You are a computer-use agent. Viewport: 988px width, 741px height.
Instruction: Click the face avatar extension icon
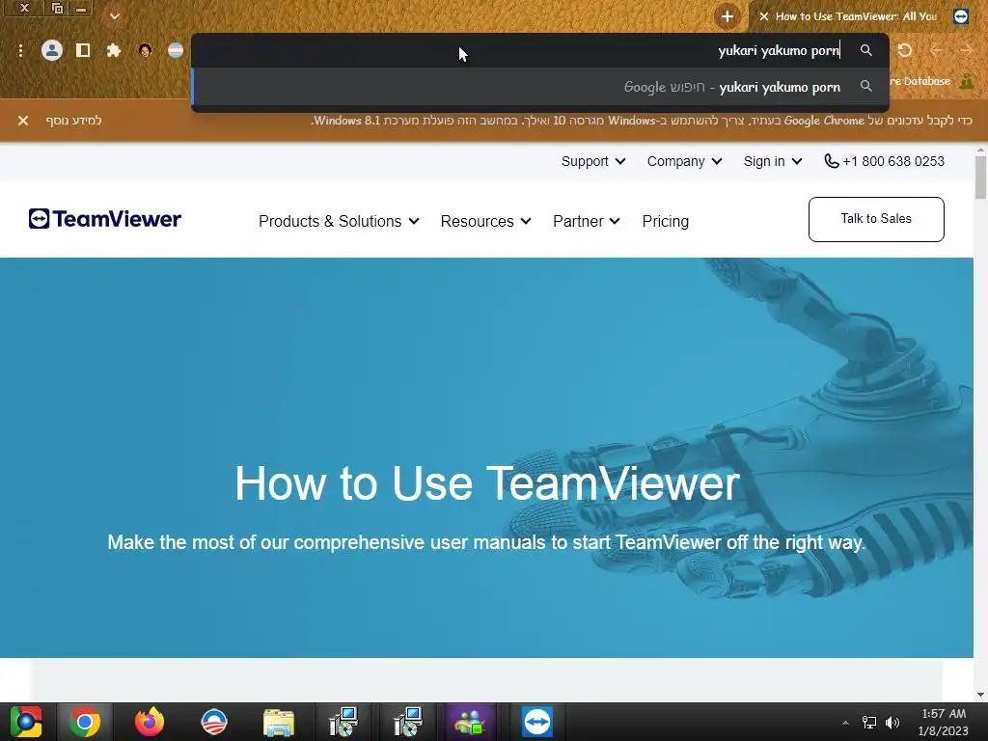(x=145, y=50)
